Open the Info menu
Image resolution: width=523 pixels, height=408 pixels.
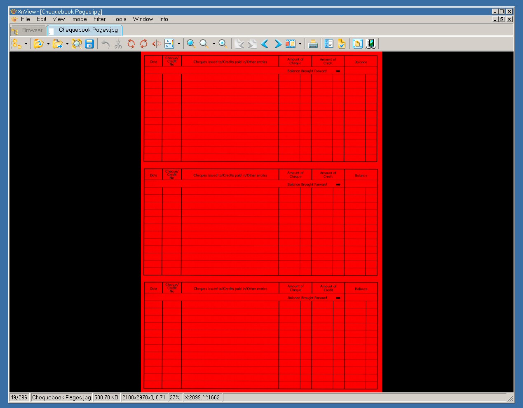(164, 19)
